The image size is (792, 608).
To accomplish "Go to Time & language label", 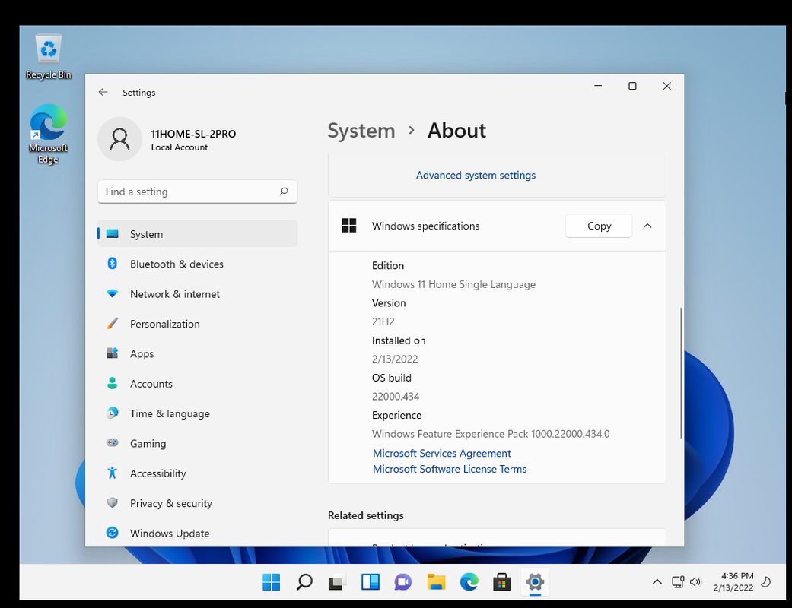I will point(170,413).
